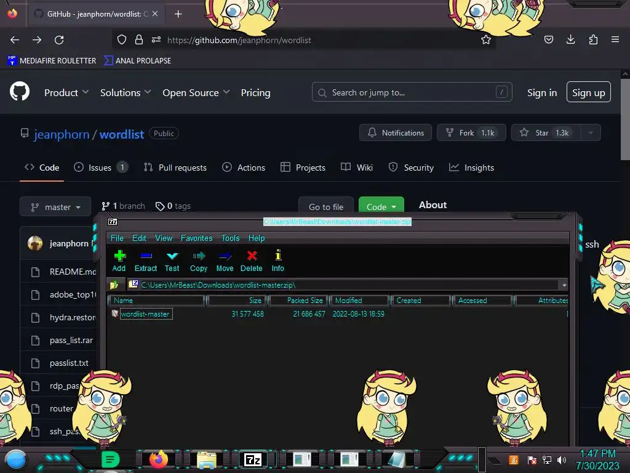Click the Extract icon in 7-Zip
The height and width of the screenshot is (473, 630).
coord(145,261)
